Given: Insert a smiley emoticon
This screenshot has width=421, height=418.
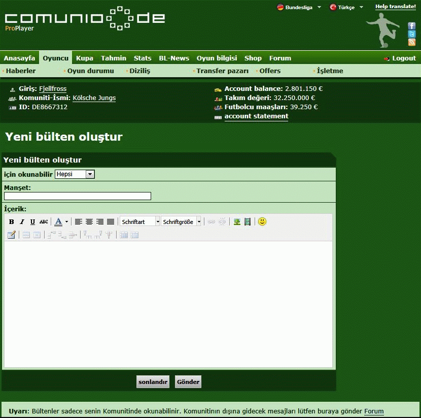Looking at the screenshot, I should [x=262, y=221].
